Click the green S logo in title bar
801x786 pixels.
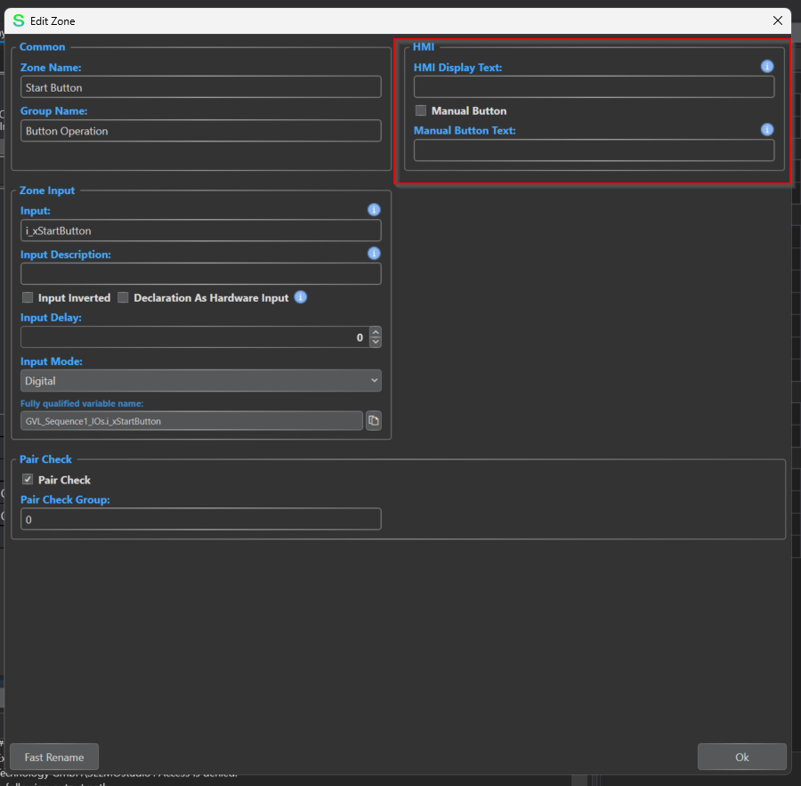[19, 20]
